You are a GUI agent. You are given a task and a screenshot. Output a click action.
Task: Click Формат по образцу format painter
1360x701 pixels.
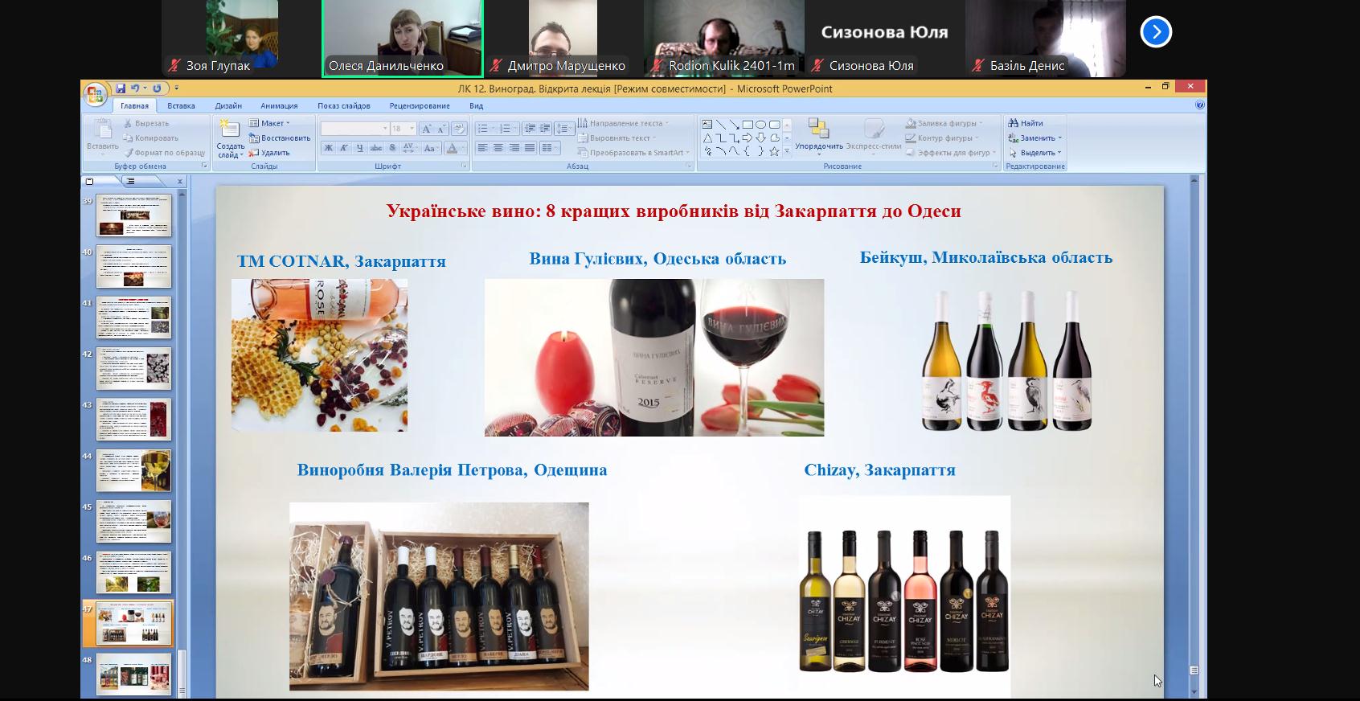click(x=164, y=152)
